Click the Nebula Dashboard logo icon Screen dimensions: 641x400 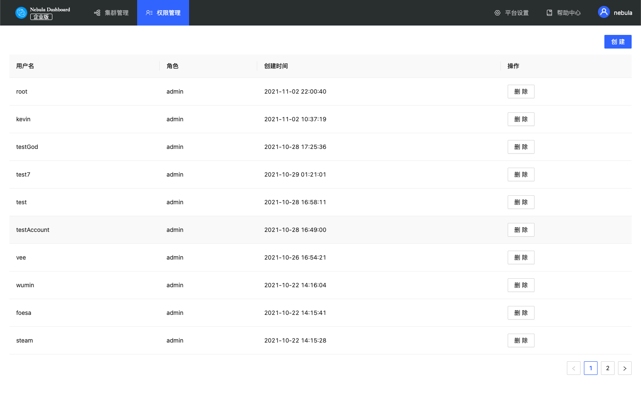point(21,13)
